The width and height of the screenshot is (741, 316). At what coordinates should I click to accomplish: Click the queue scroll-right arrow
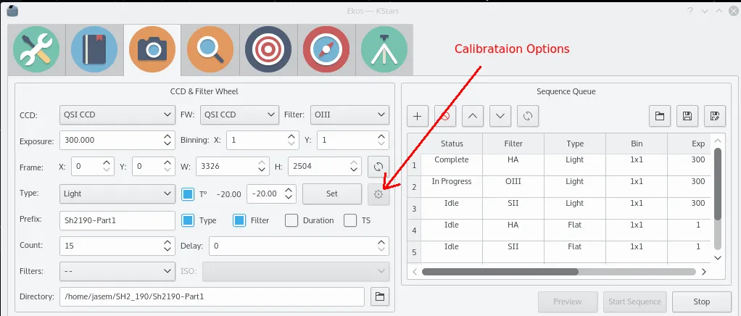704,272
